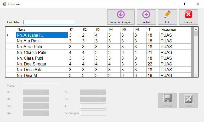Image resolution: width=204 pixels, height=122 pixels.
Task: Click the Batal cancel icon
Action: click(x=188, y=98)
